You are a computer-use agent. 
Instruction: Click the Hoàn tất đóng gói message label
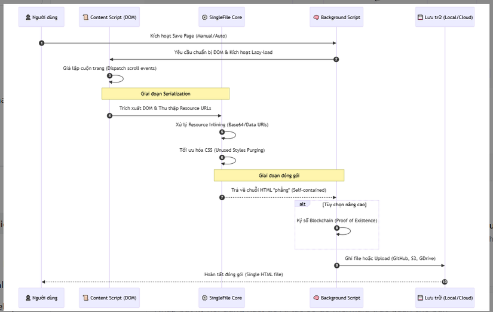pos(243,274)
